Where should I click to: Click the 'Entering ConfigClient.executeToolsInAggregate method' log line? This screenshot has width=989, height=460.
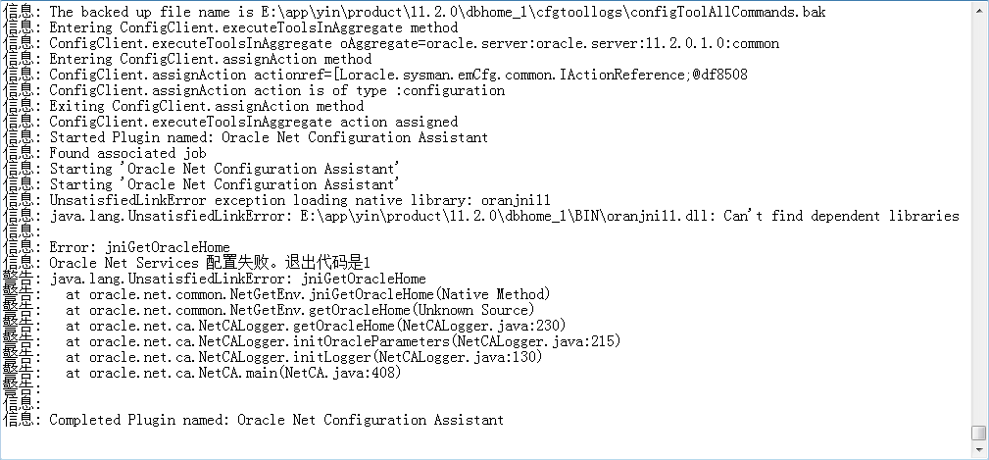pos(230,27)
